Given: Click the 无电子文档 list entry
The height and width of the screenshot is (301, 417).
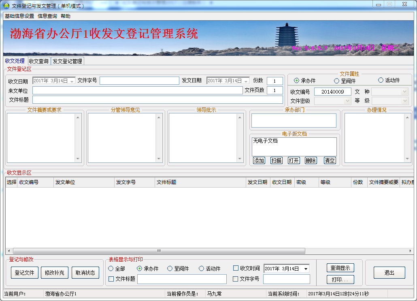Looking at the screenshot, I should (266, 141).
